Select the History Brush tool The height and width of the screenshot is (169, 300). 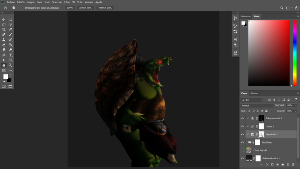[x=10, y=40]
